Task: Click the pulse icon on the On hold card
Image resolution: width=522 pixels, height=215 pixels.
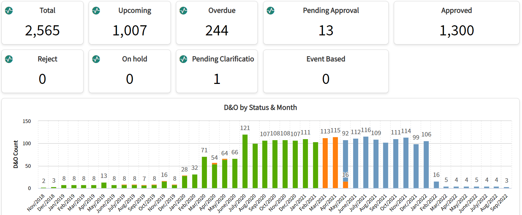Action: coord(96,59)
